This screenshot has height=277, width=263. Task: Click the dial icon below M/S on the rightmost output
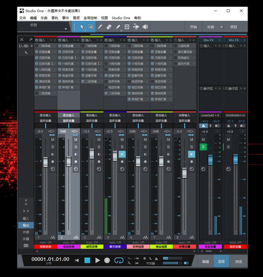click(229, 169)
